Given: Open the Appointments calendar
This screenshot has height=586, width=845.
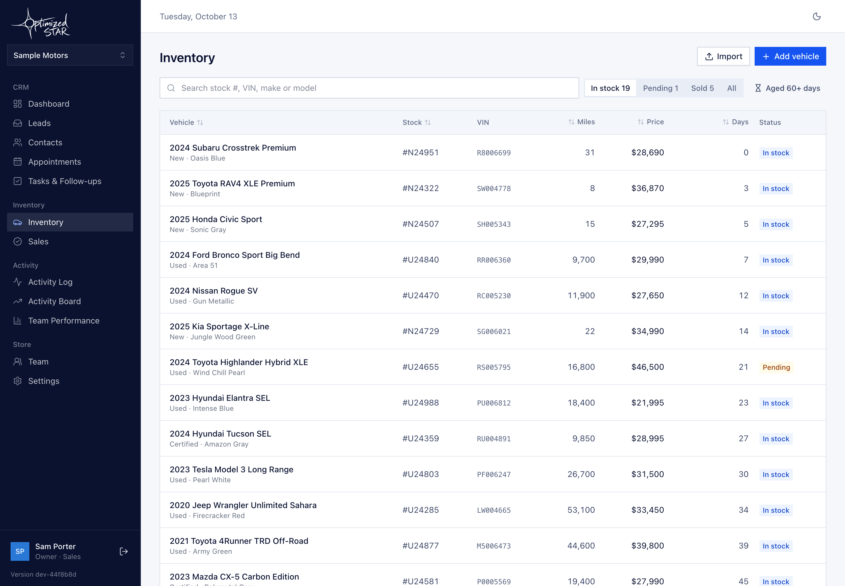Looking at the screenshot, I should pos(70,161).
